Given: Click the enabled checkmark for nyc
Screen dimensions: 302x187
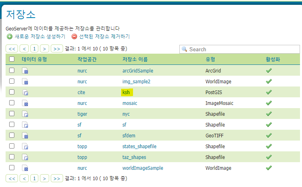Looking at the screenshot, I should (x=269, y=114).
